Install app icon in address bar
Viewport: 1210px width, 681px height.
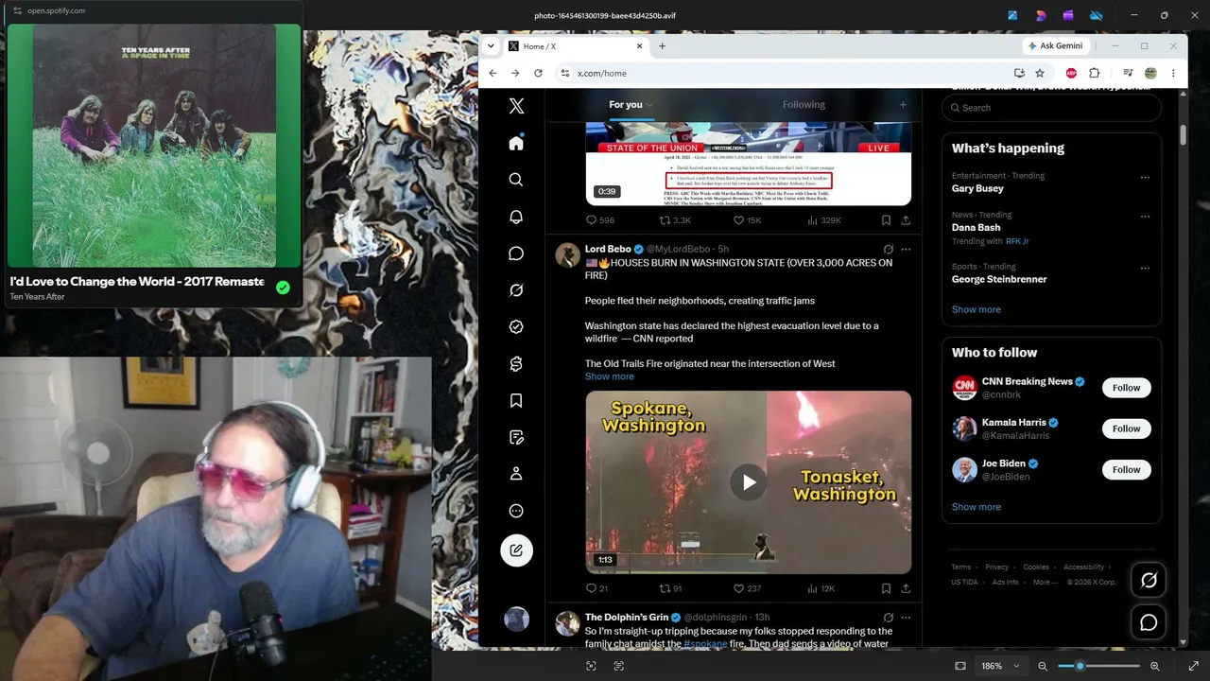tap(1019, 73)
